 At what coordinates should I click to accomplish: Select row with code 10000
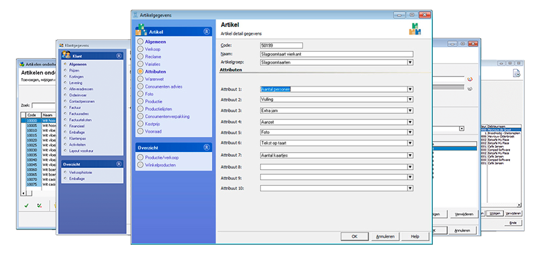click(x=38, y=120)
